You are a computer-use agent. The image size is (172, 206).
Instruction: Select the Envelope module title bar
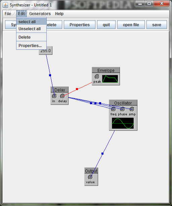[x=106, y=70]
